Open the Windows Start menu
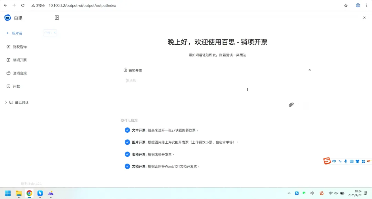 pyautogui.click(x=8, y=193)
